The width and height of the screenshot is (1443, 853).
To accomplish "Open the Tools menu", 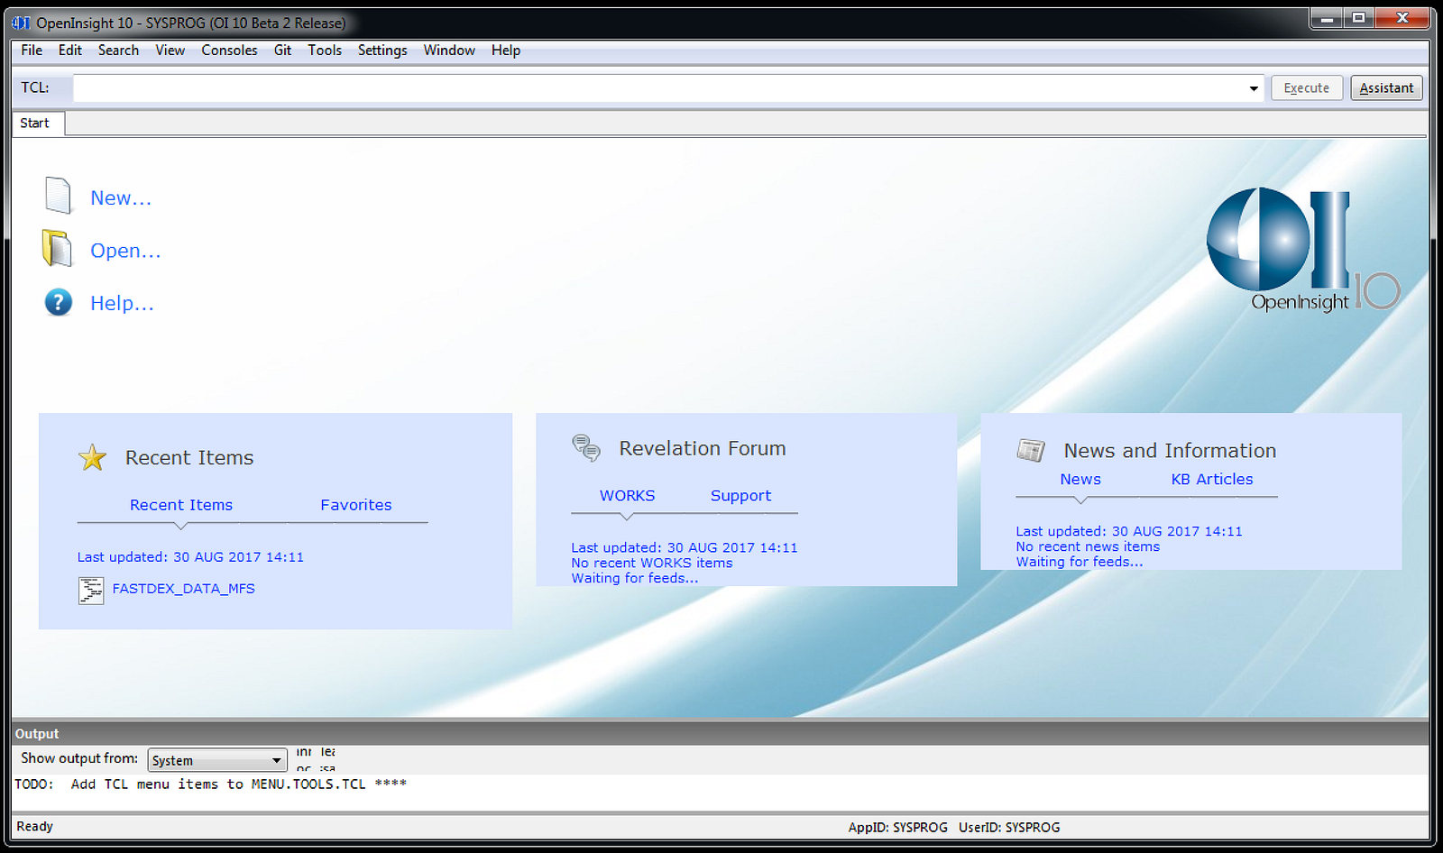I will 325,50.
